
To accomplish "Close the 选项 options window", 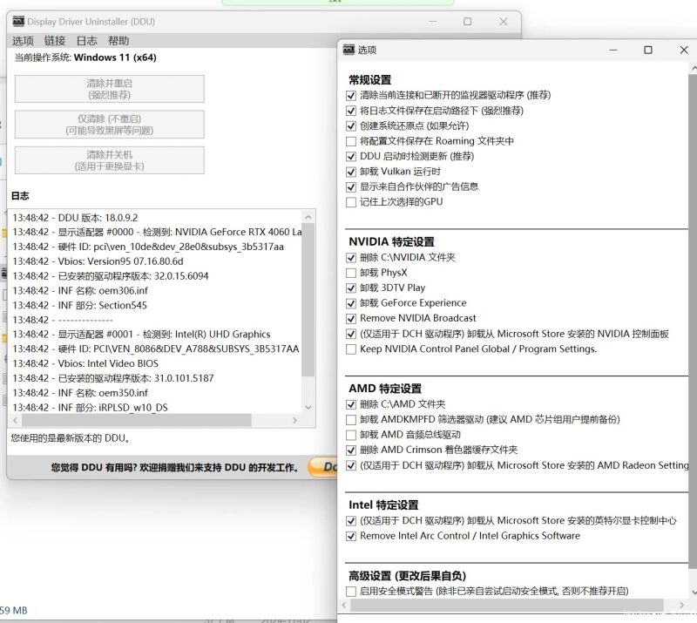I will pos(684,50).
